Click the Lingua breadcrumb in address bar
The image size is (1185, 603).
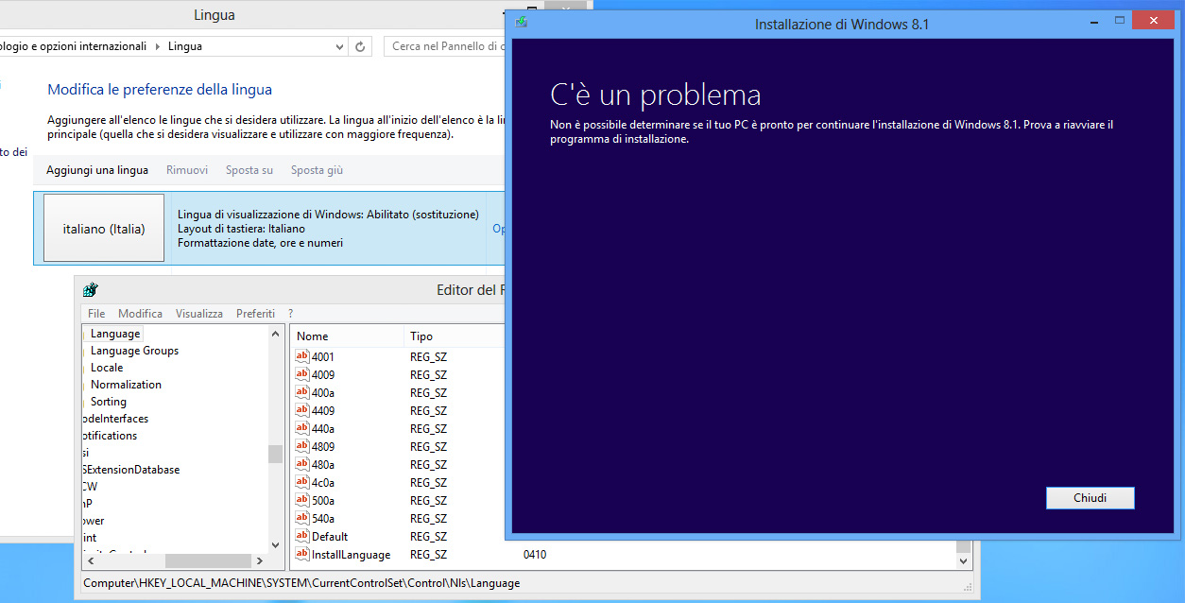pos(185,46)
